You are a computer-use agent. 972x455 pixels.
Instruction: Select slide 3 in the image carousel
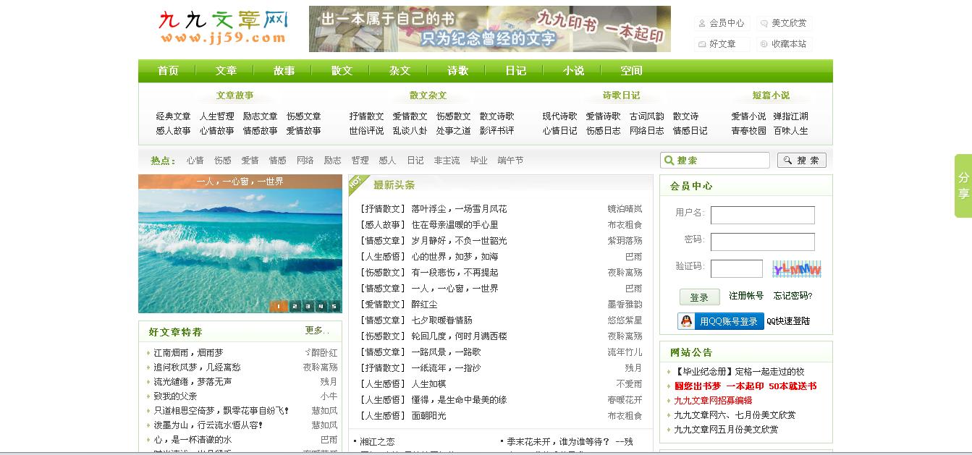[x=308, y=306]
